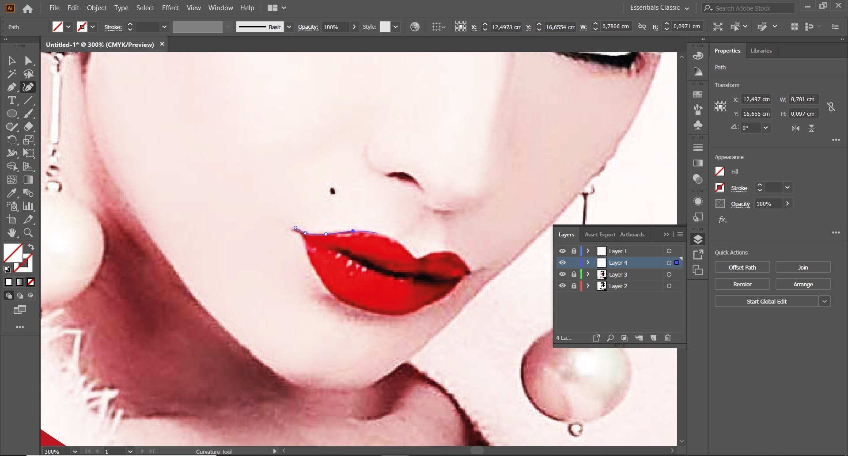The width and height of the screenshot is (848, 456).
Task: Hide Layer 3 visibility eye
Action: pos(562,274)
